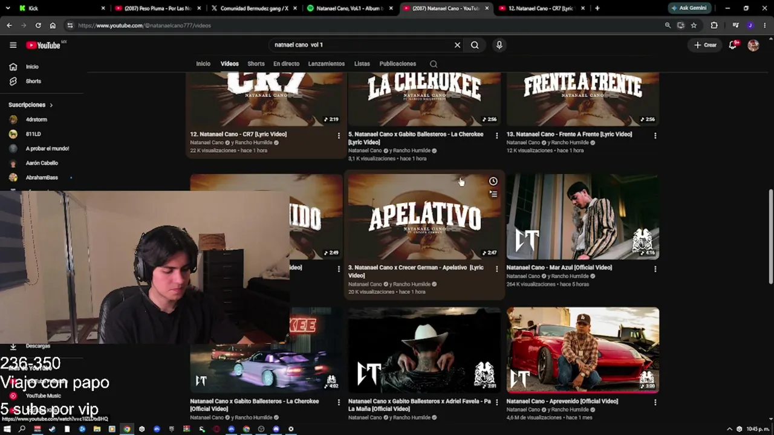
Task: Open YouTube notifications bell
Action: click(x=733, y=45)
